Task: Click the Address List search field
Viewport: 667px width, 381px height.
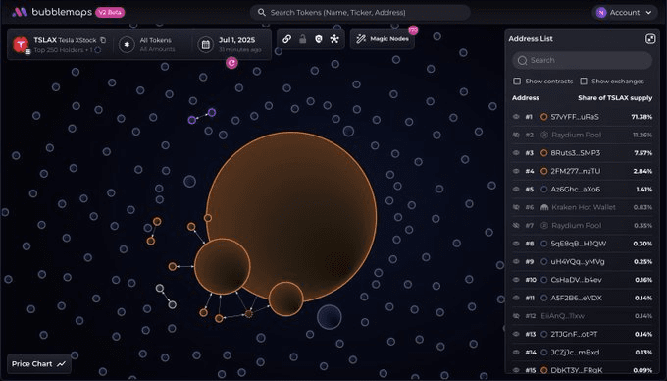Action: [582, 61]
